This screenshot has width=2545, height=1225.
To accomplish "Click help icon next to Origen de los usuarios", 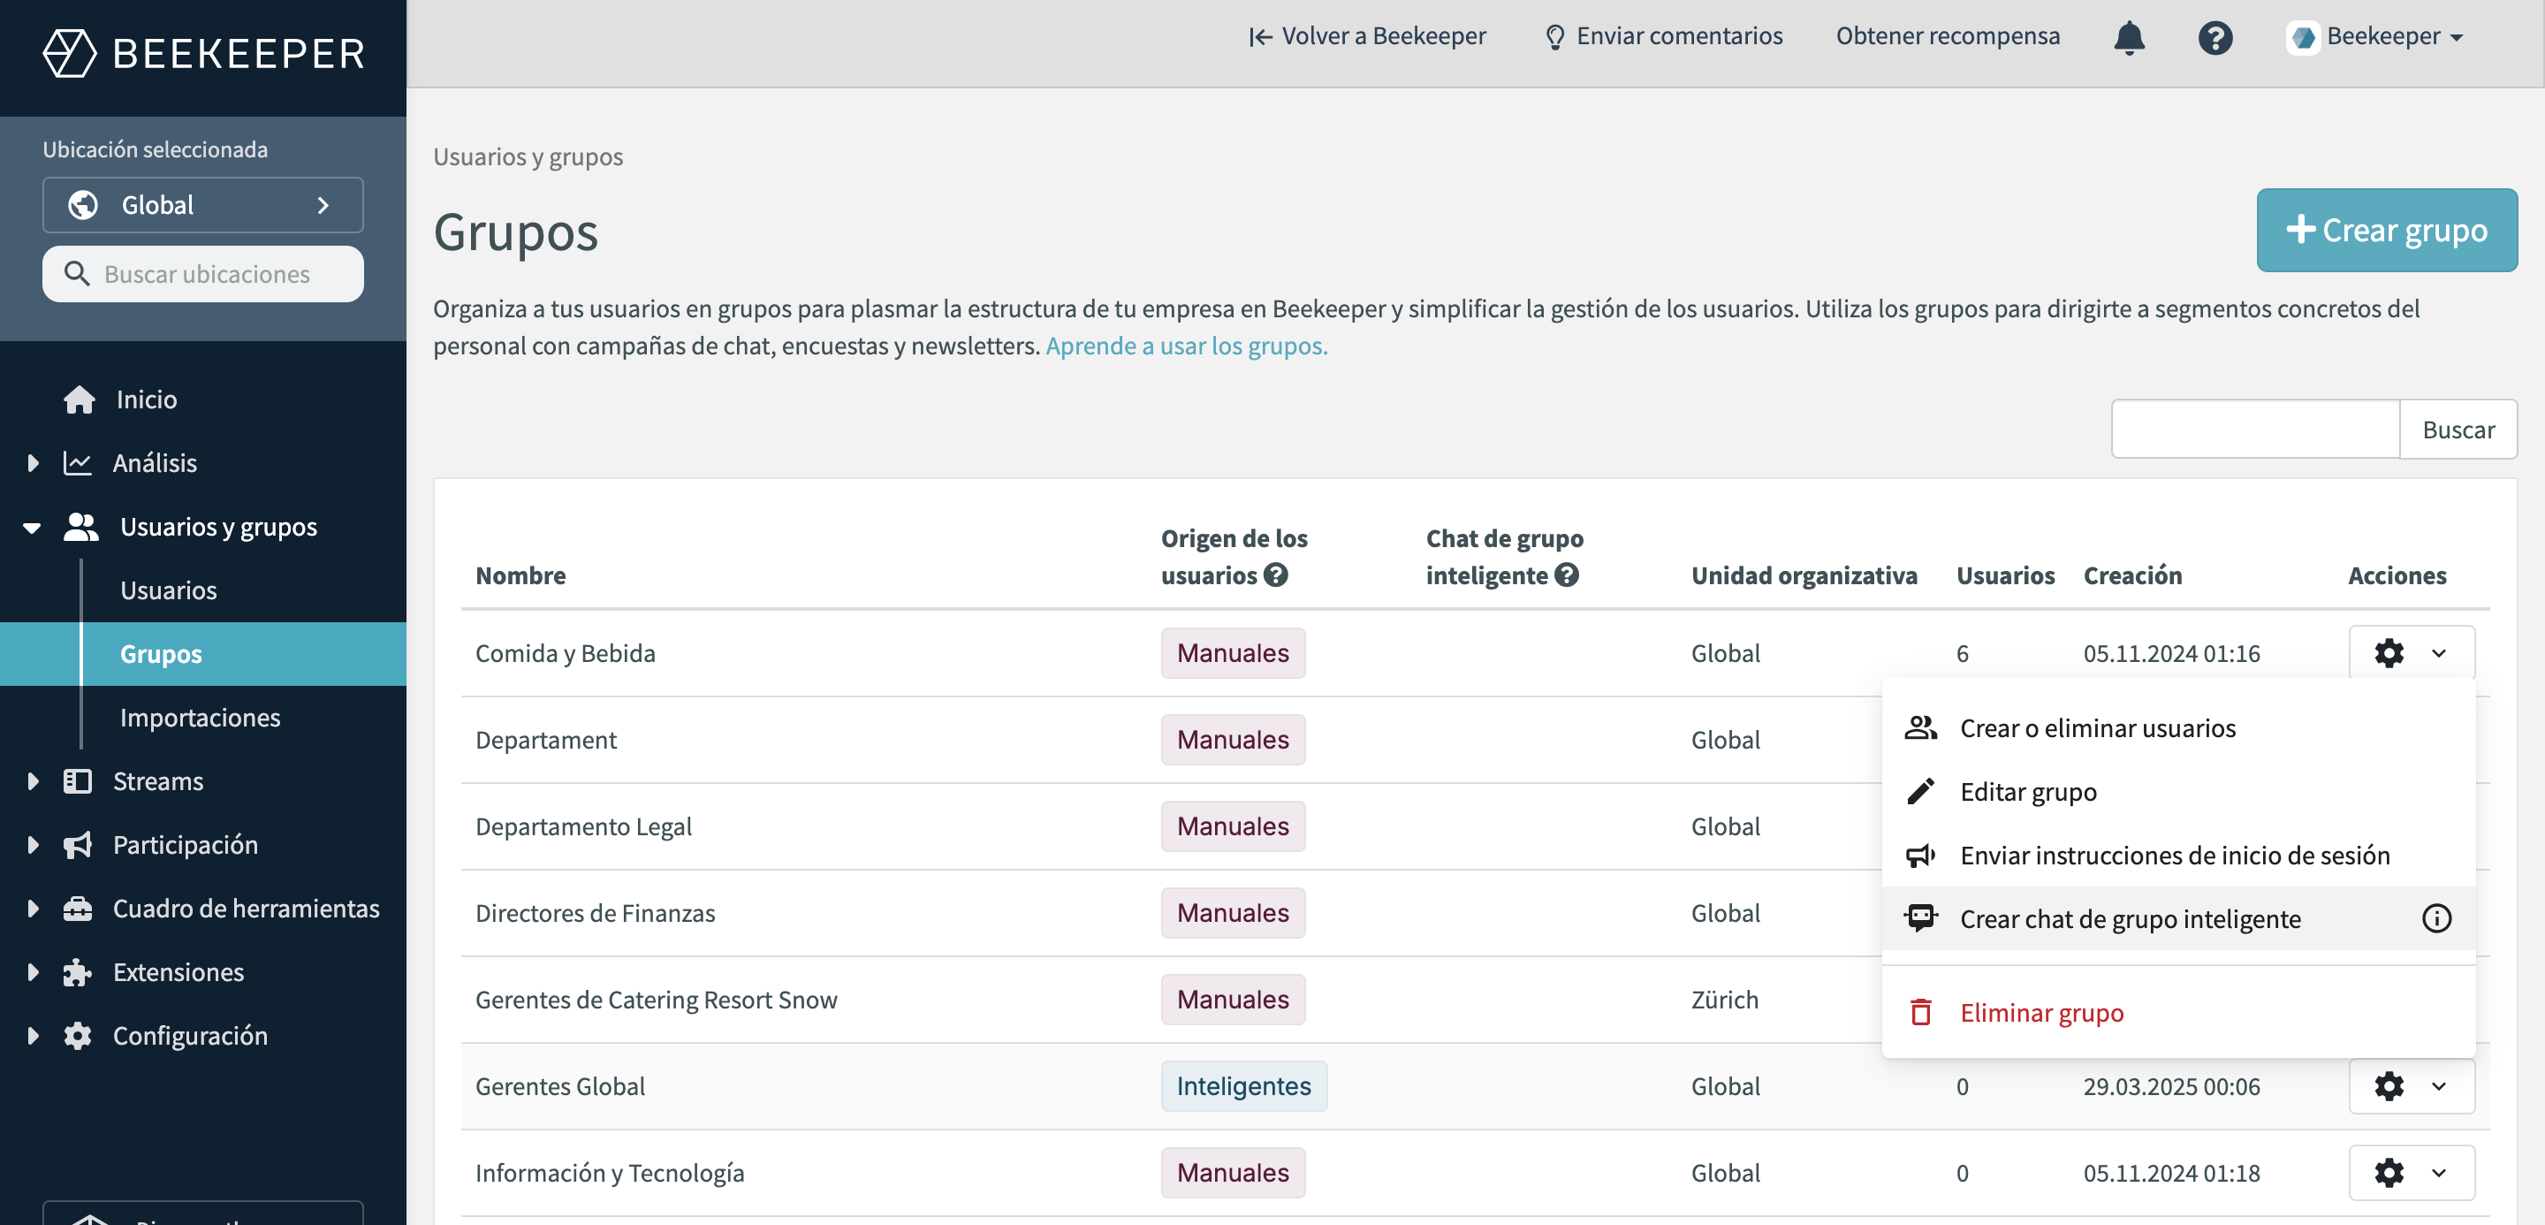I will [x=1275, y=575].
